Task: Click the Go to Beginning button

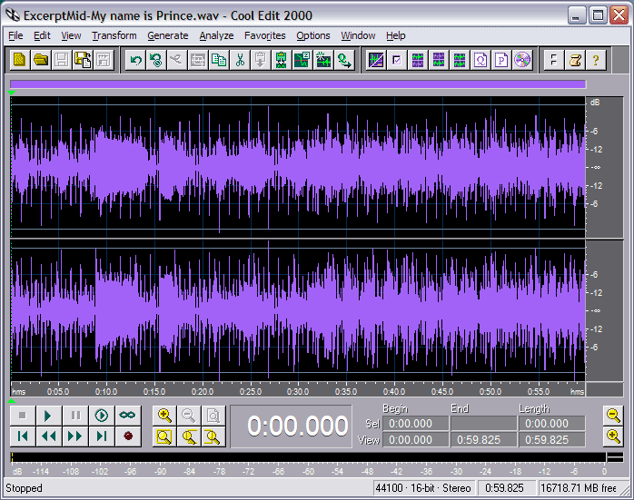Action: pyautogui.click(x=22, y=436)
